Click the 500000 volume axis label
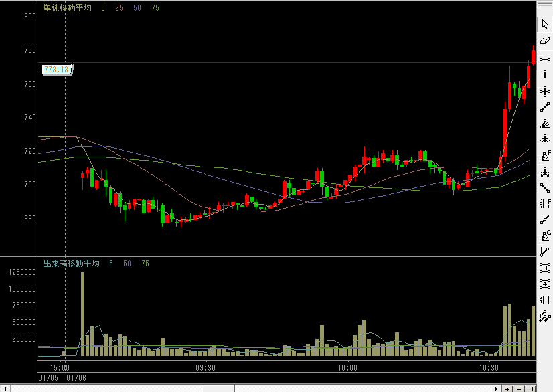This screenshot has width=553, height=392. [x=24, y=322]
